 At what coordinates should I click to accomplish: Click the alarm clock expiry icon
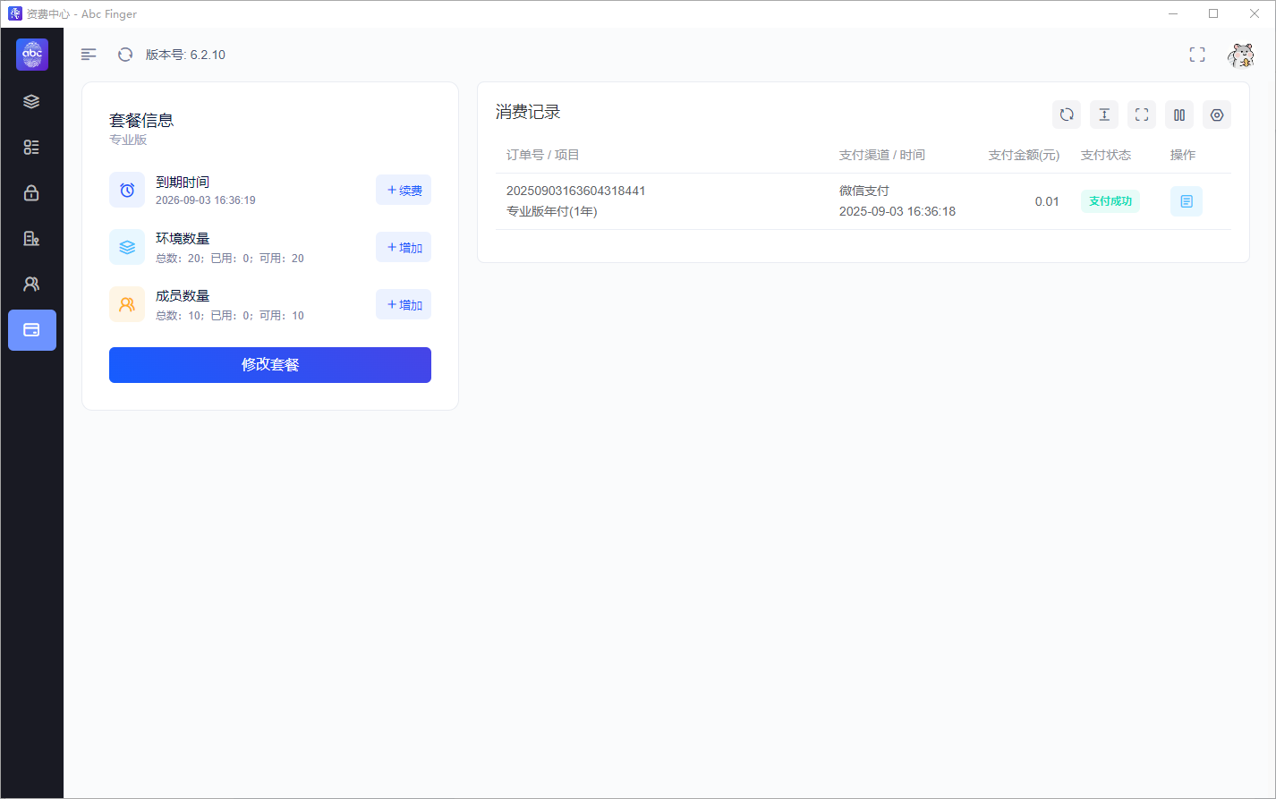(127, 190)
